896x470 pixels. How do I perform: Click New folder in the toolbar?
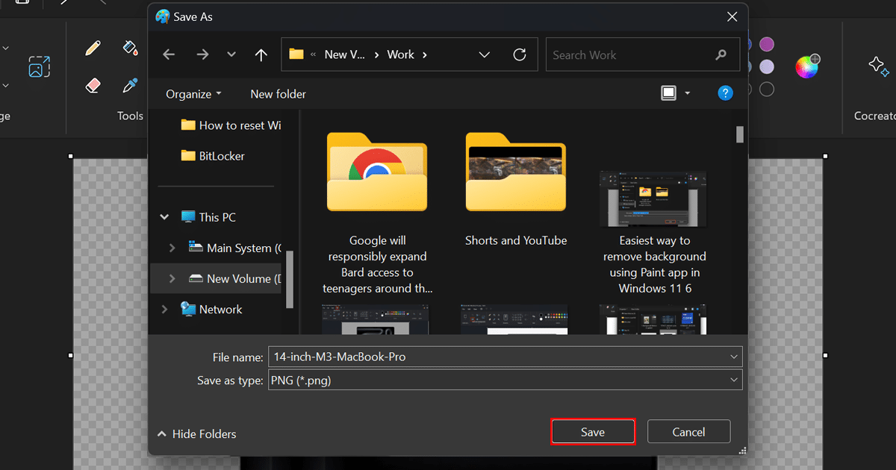click(278, 94)
